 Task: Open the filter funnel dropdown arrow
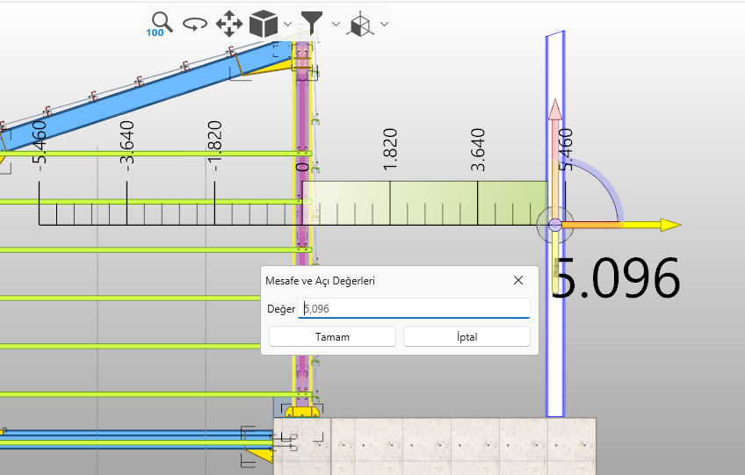point(336,25)
